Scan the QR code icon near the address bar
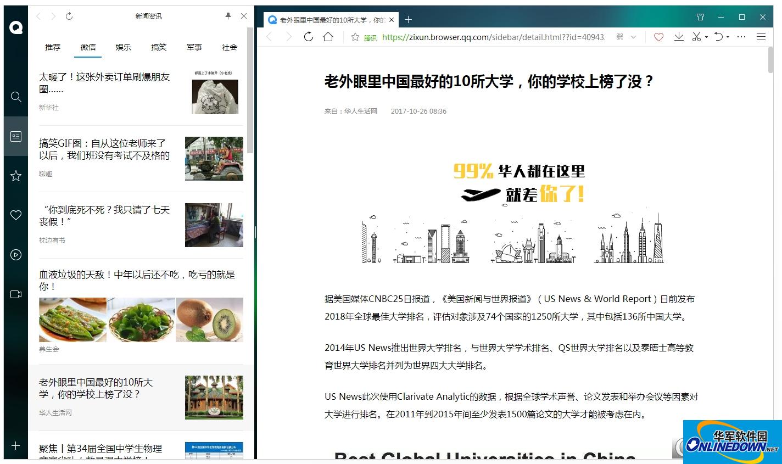 pos(619,37)
